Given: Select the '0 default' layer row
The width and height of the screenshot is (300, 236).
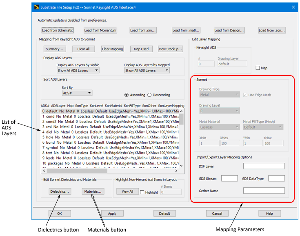Looking at the screenshot, I should click(x=110, y=111).
